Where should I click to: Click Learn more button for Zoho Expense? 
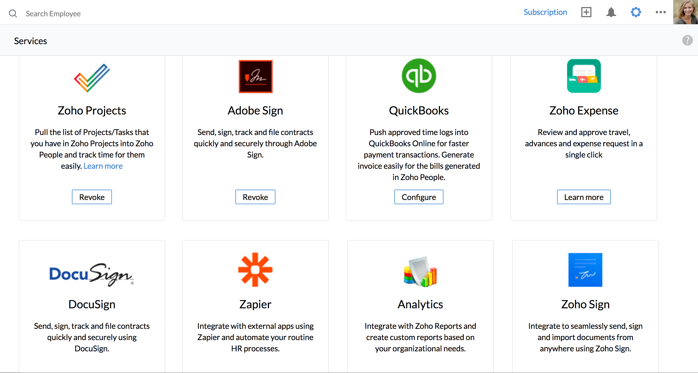pyautogui.click(x=584, y=197)
